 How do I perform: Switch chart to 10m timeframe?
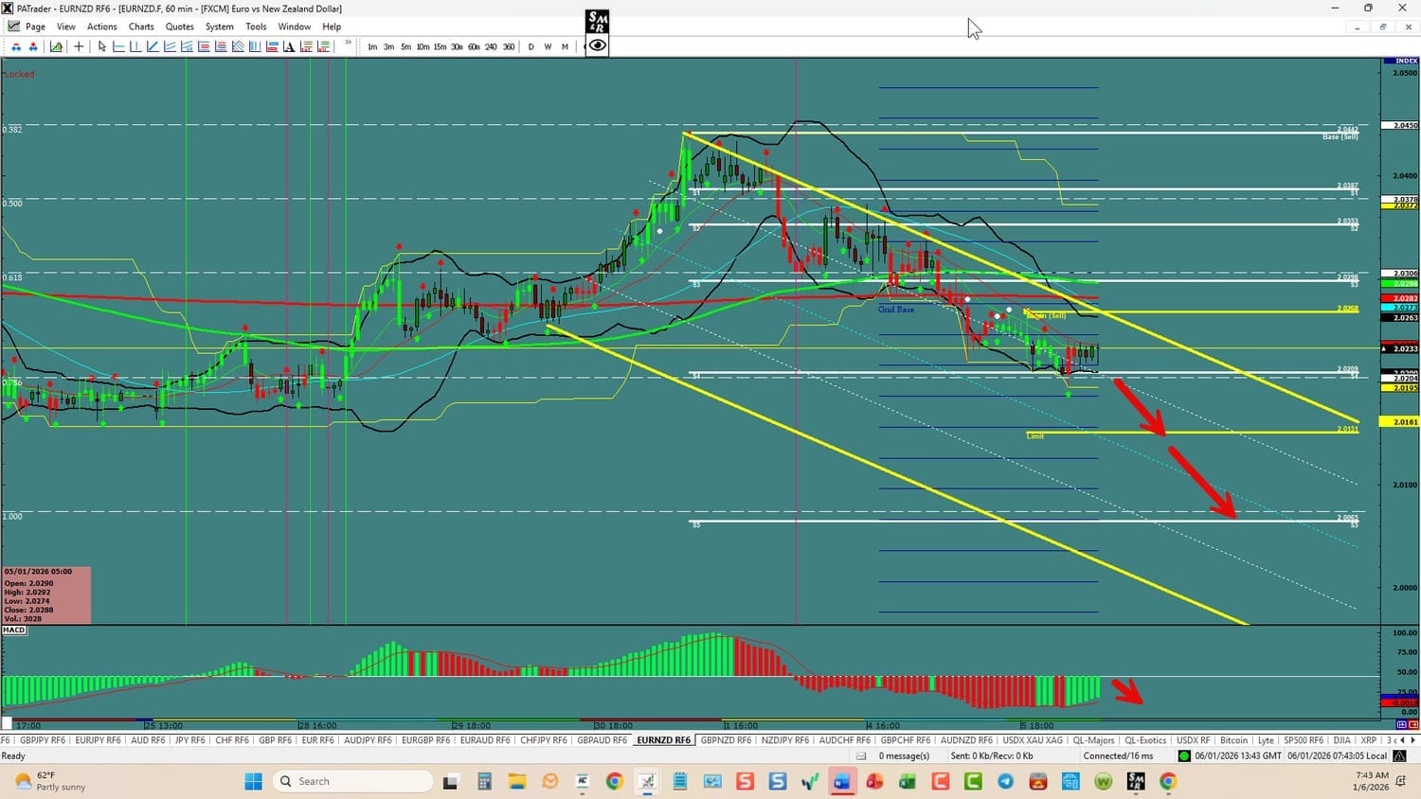(423, 46)
